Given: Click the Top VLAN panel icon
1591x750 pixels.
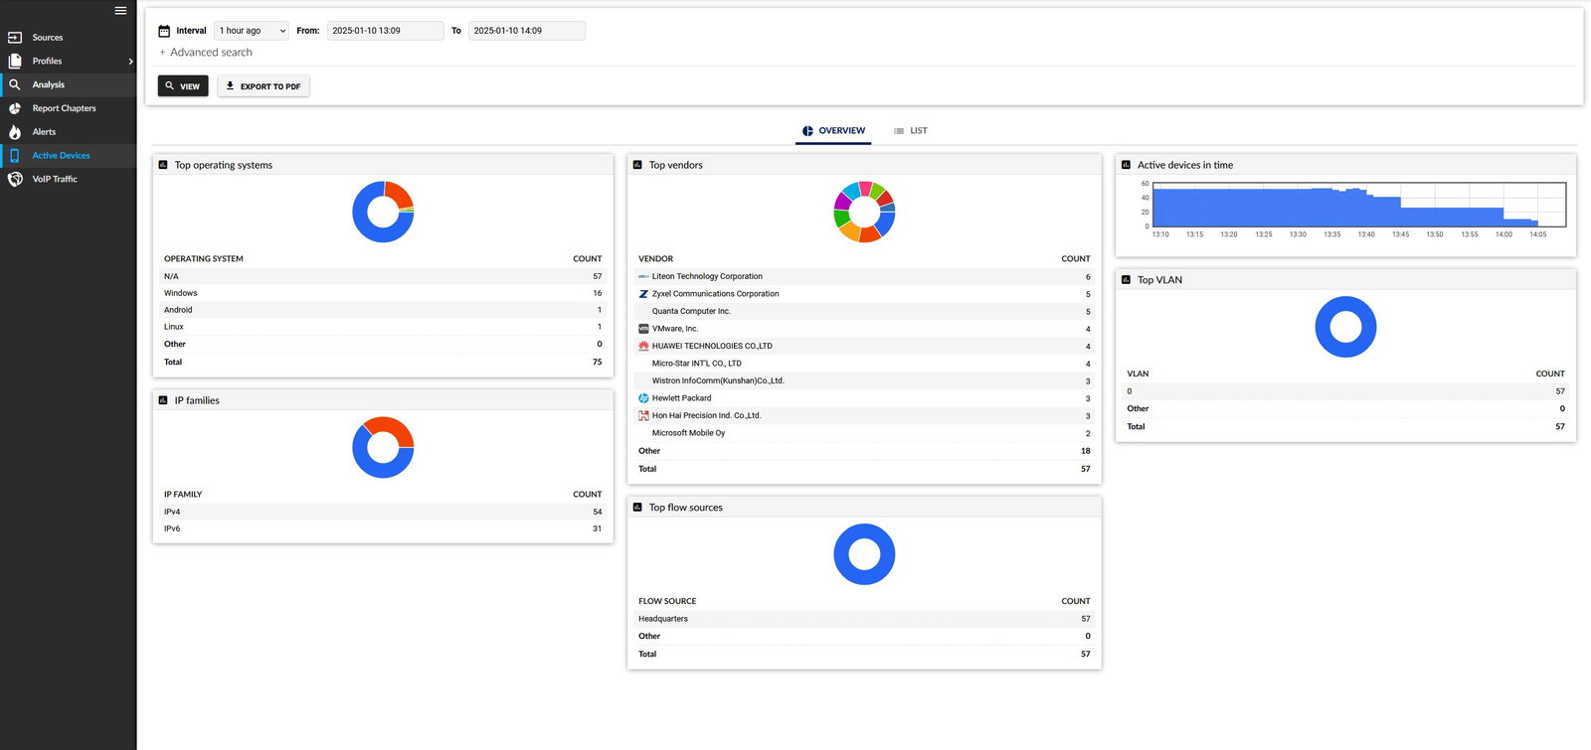Looking at the screenshot, I should pos(1126,280).
